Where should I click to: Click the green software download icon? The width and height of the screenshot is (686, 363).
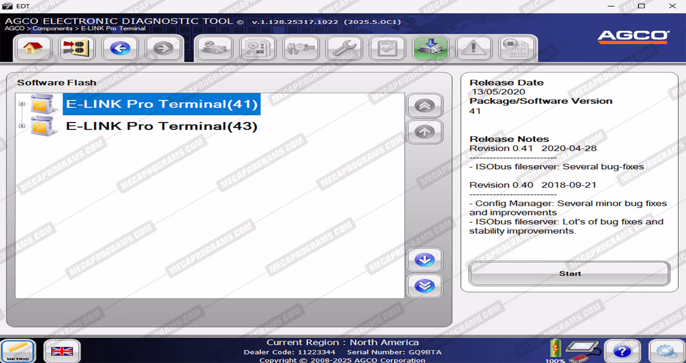(430, 49)
